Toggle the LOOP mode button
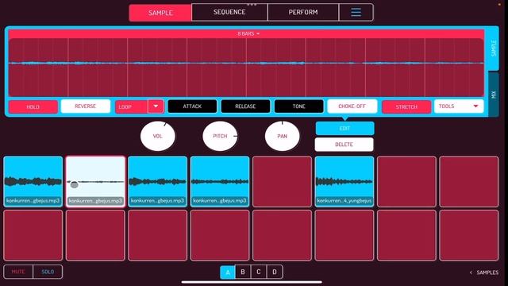This screenshot has height=286, width=508. [132, 106]
